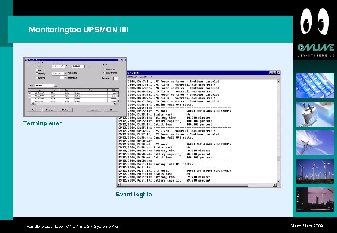
Task: Select the first job row arrow marker
Action: 29,93
